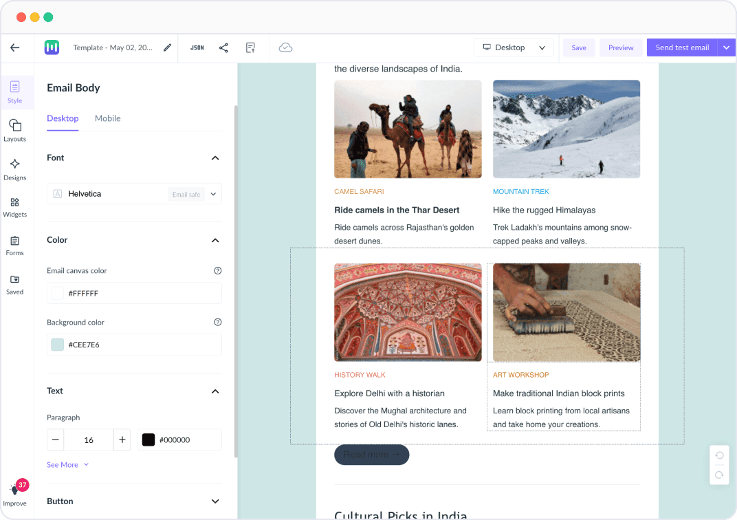The image size is (737, 520).
Task: Click the pencil icon to rename template
Action: tap(167, 47)
